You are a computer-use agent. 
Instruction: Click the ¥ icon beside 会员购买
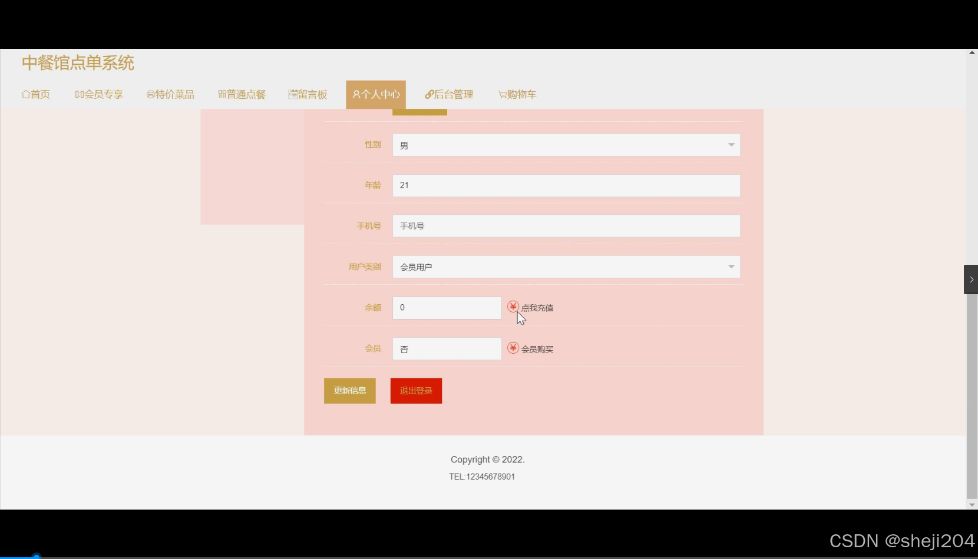(513, 348)
